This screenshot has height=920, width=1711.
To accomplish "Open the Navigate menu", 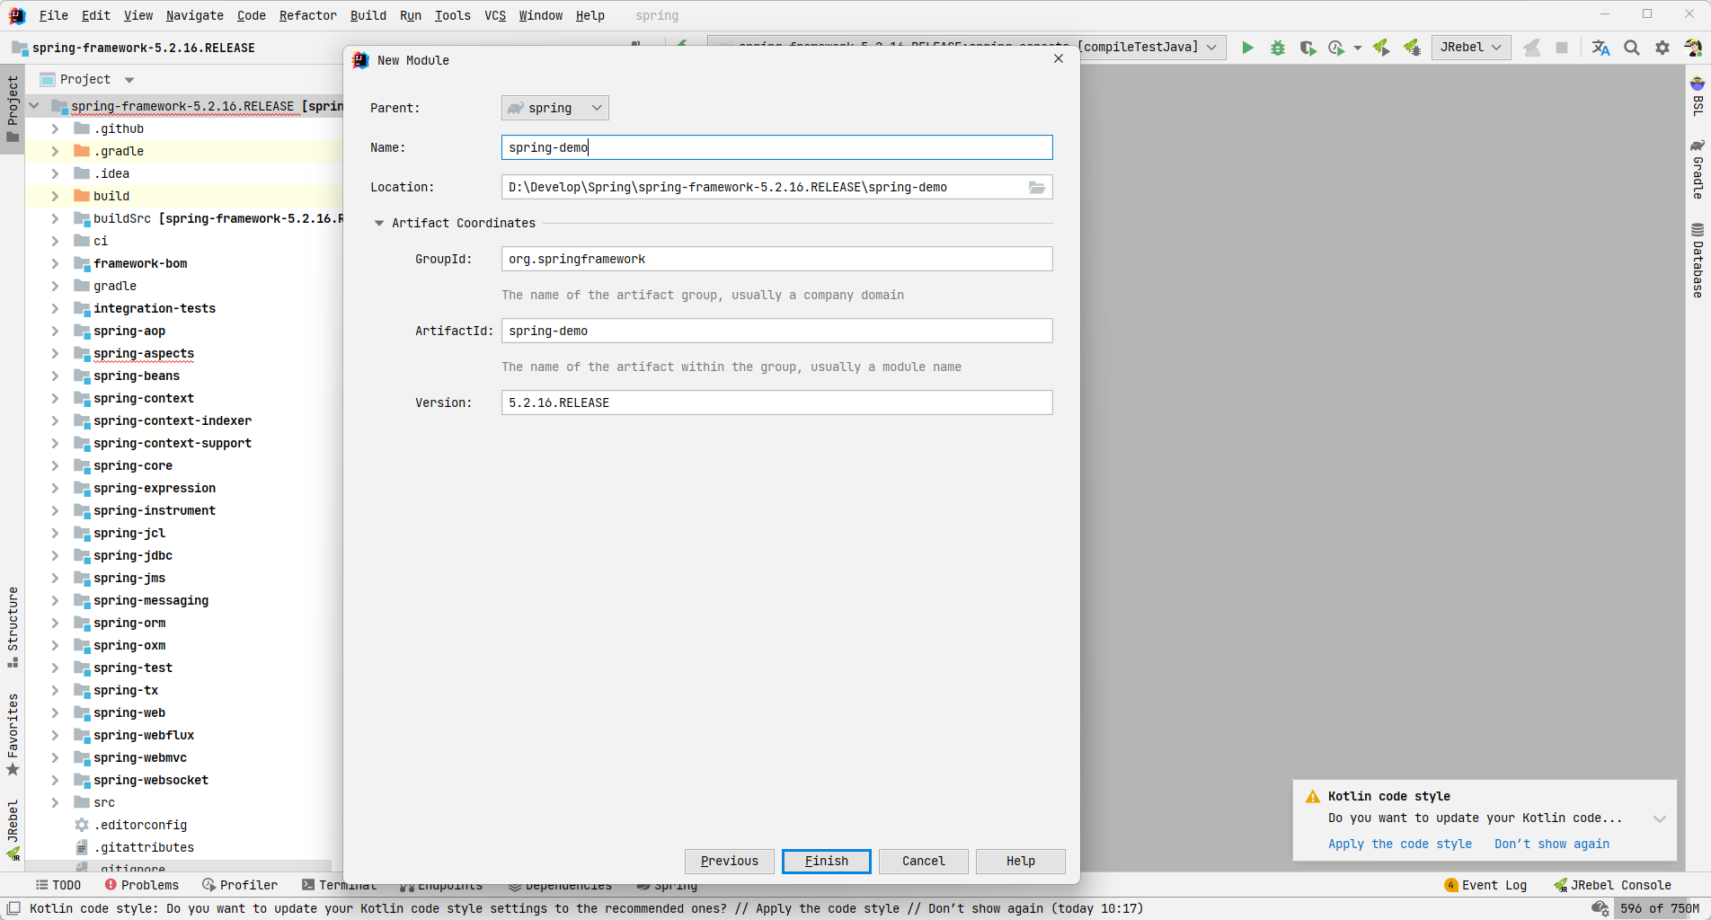I will pyautogui.click(x=195, y=15).
